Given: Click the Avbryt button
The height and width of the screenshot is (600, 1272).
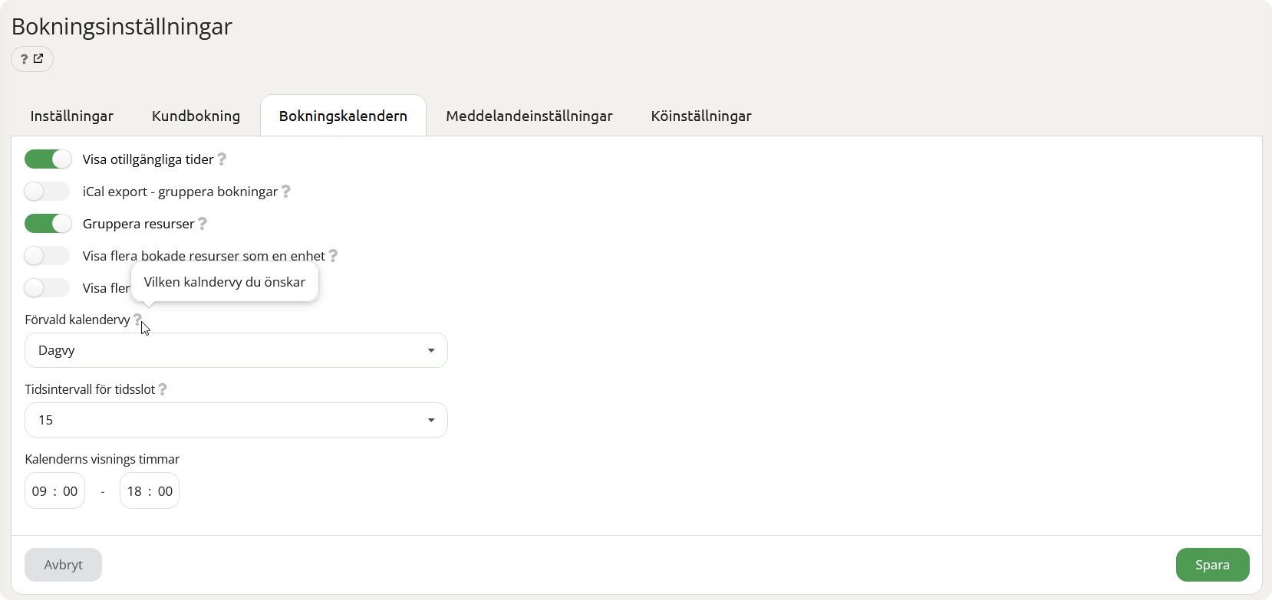Looking at the screenshot, I should click(63, 565).
